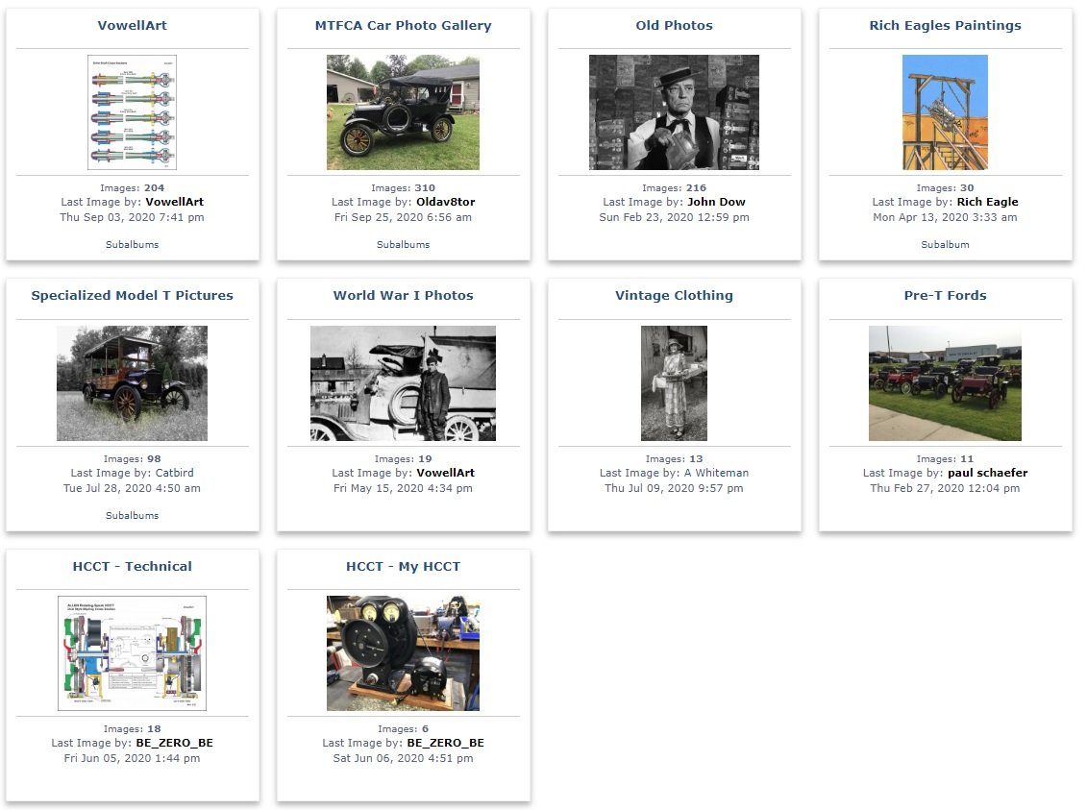
Task: Open the Old Photos album thumbnail image
Action: click(x=674, y=112)
